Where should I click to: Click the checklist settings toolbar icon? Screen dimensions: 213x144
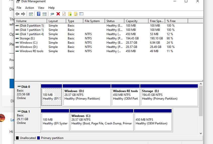click(x=81, y=14)
